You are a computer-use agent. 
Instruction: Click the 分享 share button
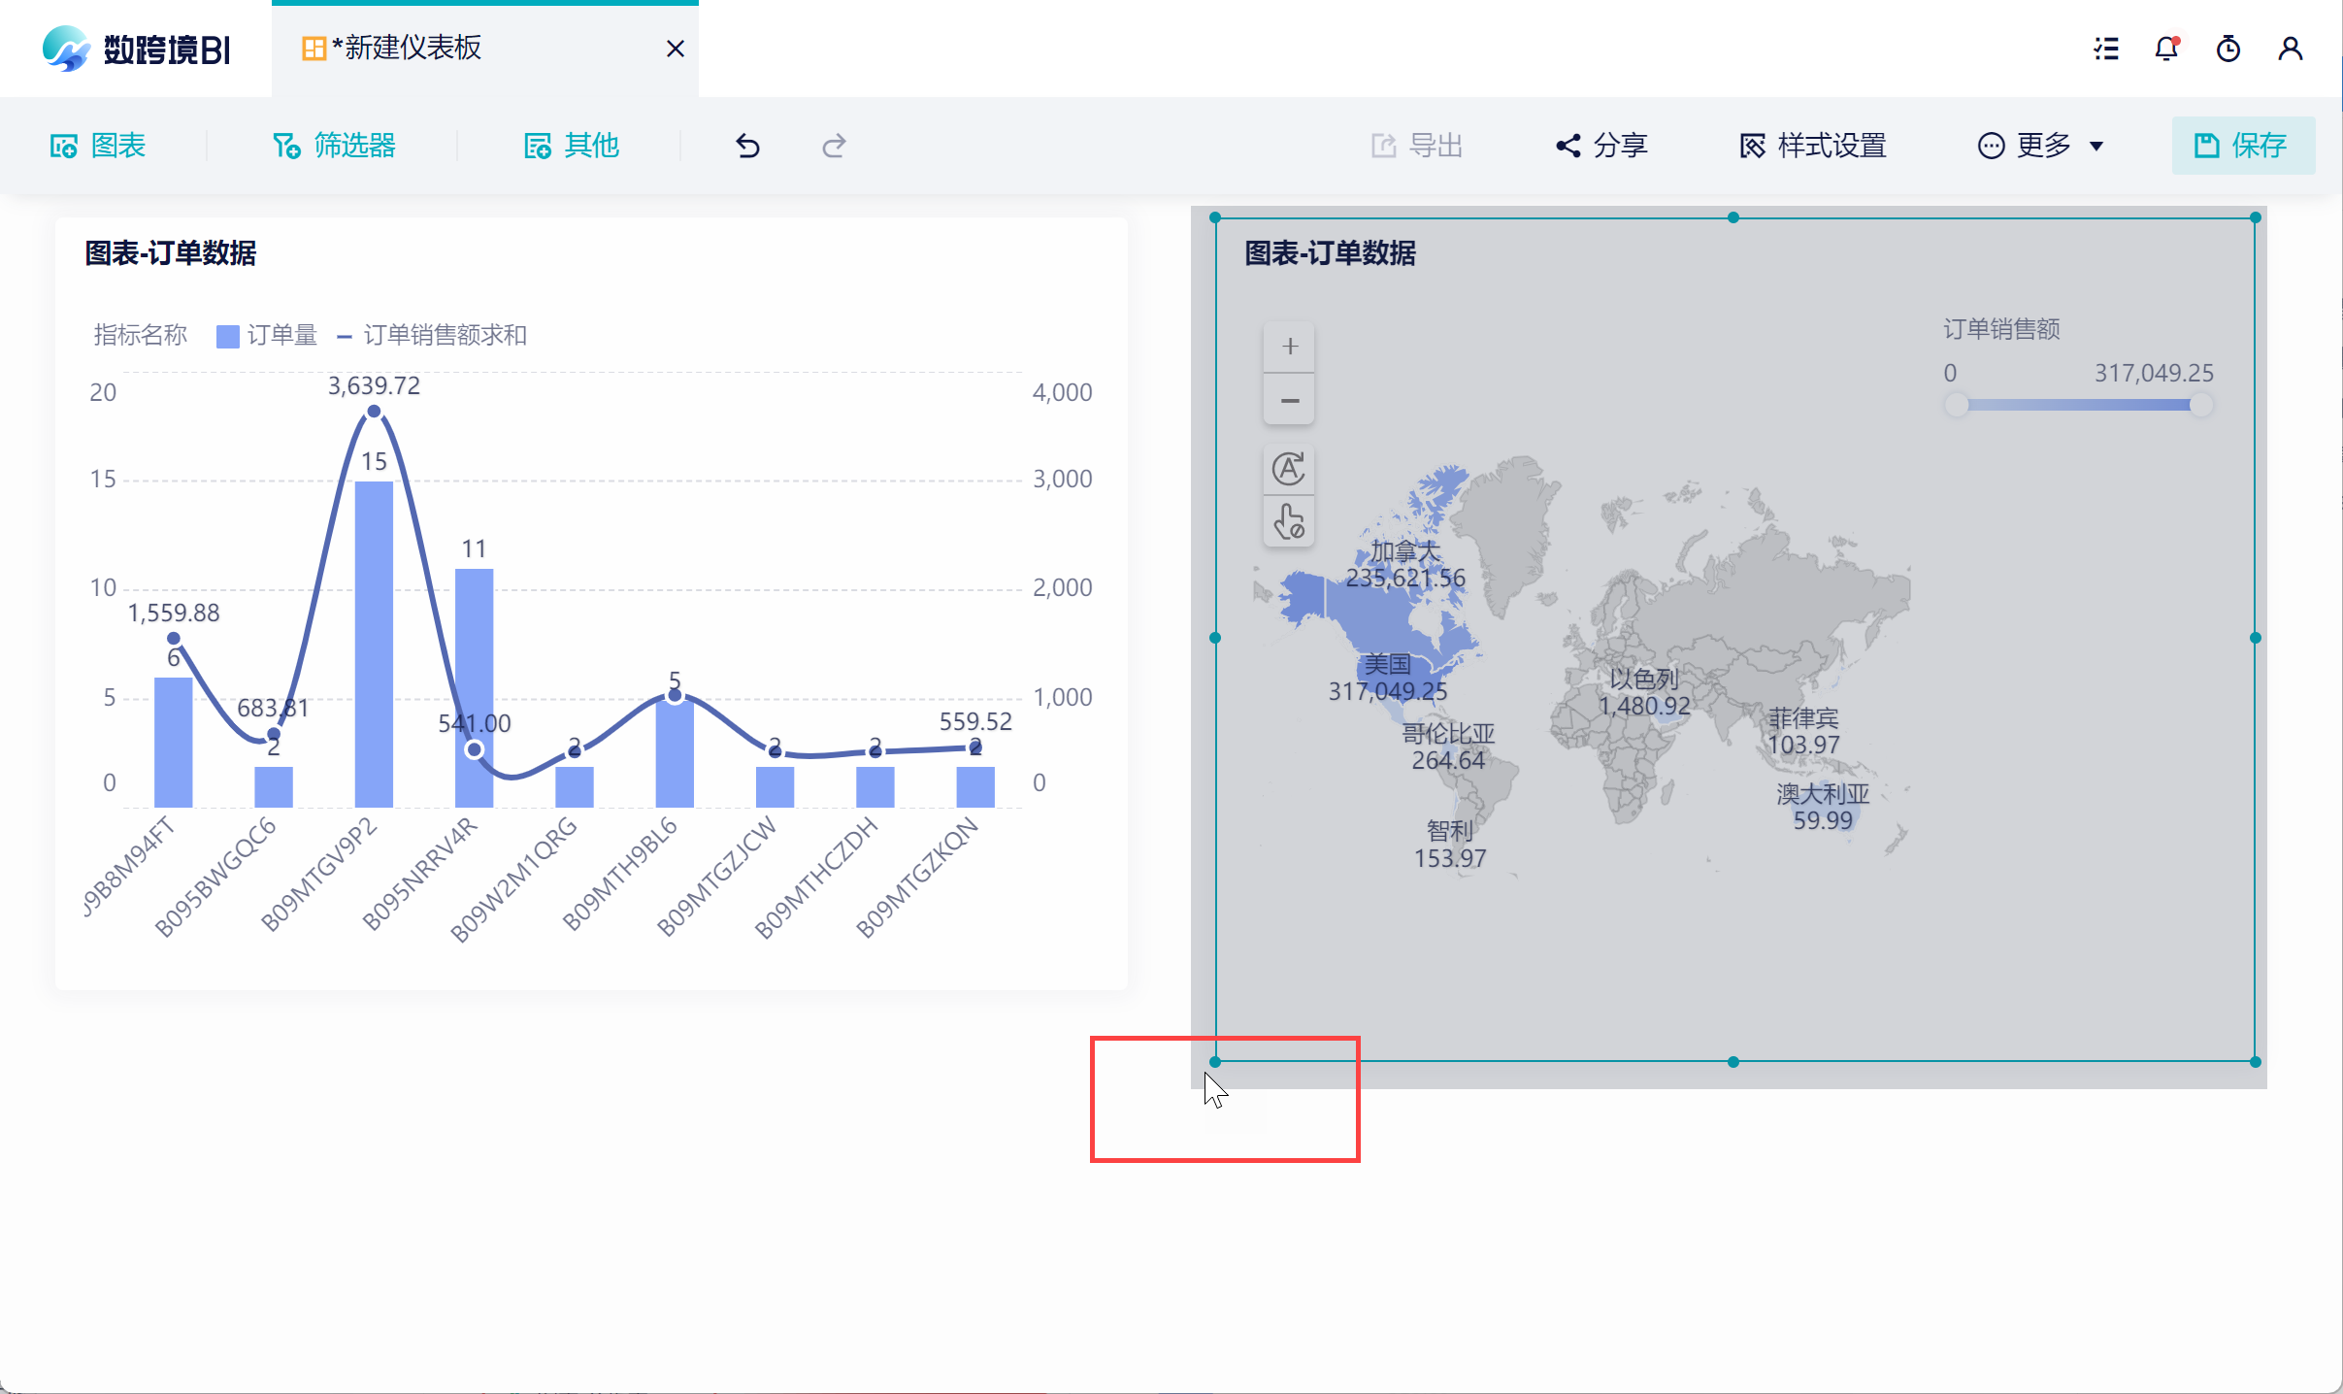1601,146
